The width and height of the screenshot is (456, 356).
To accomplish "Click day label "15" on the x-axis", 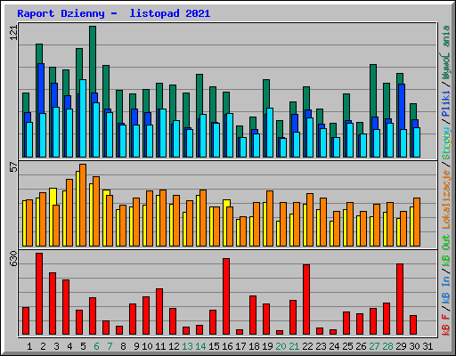I will coord(214,346).
